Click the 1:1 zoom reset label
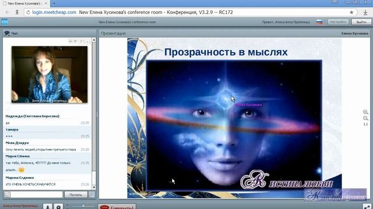This screenshot has height=209, width=373. click(365, 124)
